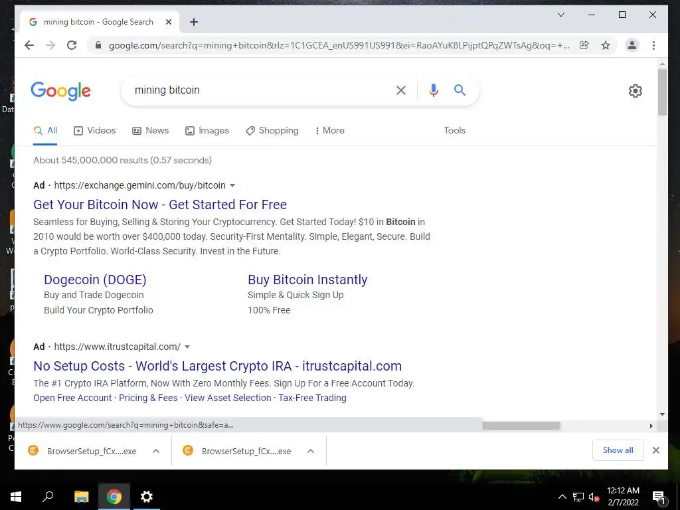This screenshot has height=510, width=680.
Task: Click the 'About 545,000,000 results' text
Action: [x=122, y=161]
